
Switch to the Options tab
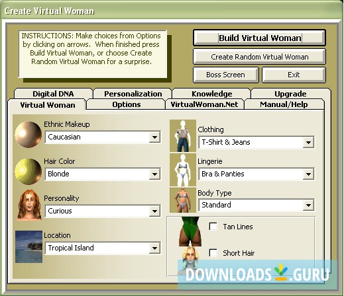point(126,104)
